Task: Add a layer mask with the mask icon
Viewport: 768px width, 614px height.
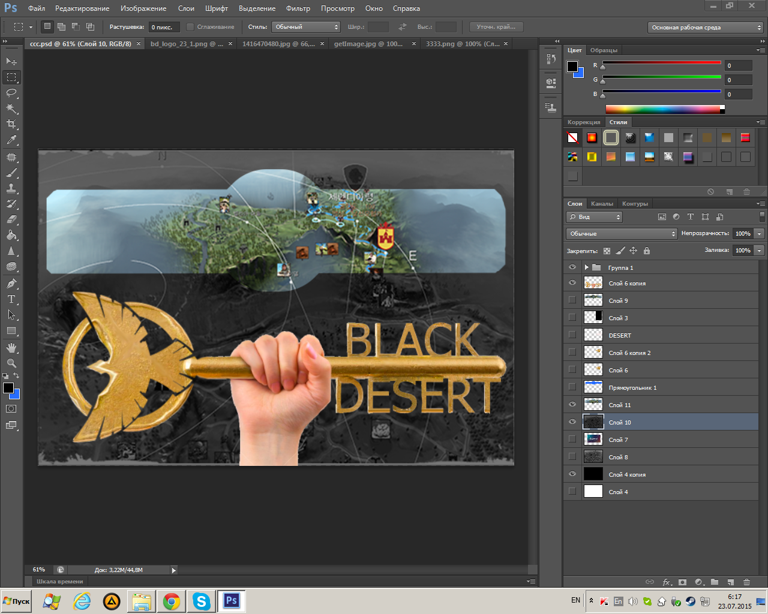Action: [x=683, y=582]
